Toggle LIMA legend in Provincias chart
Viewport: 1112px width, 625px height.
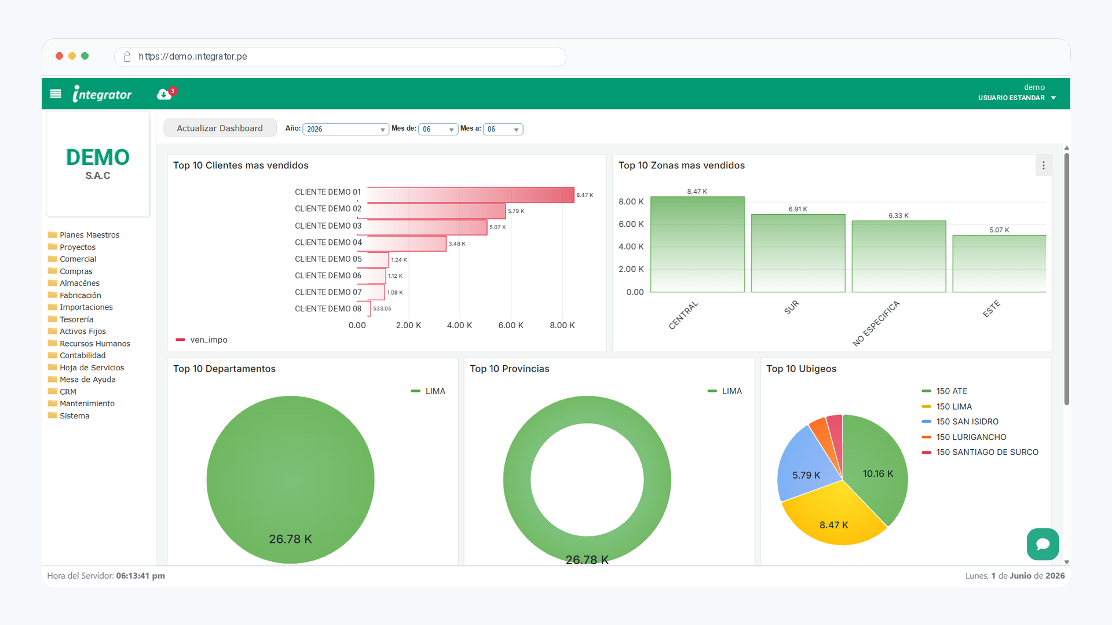tap(725, 391)
